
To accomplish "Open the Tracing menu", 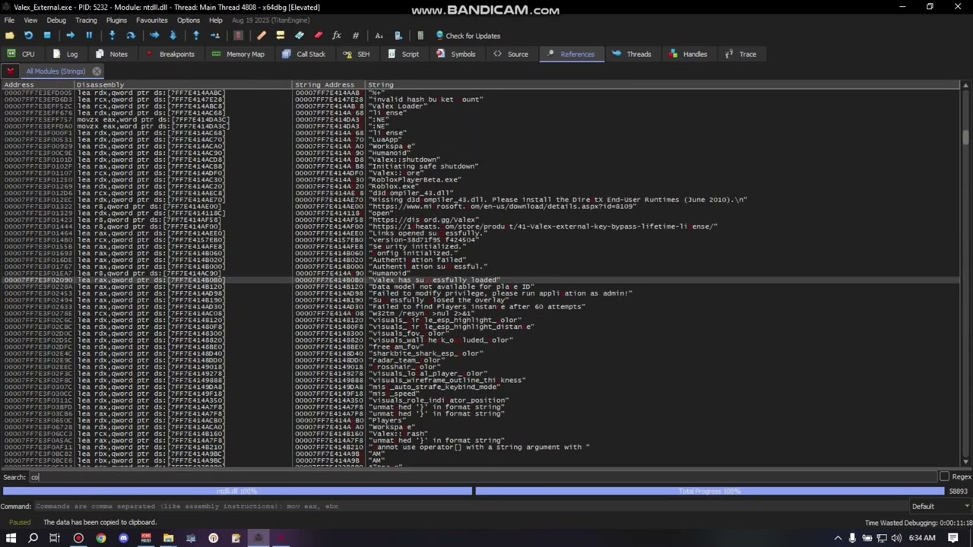I will [86, 21].
